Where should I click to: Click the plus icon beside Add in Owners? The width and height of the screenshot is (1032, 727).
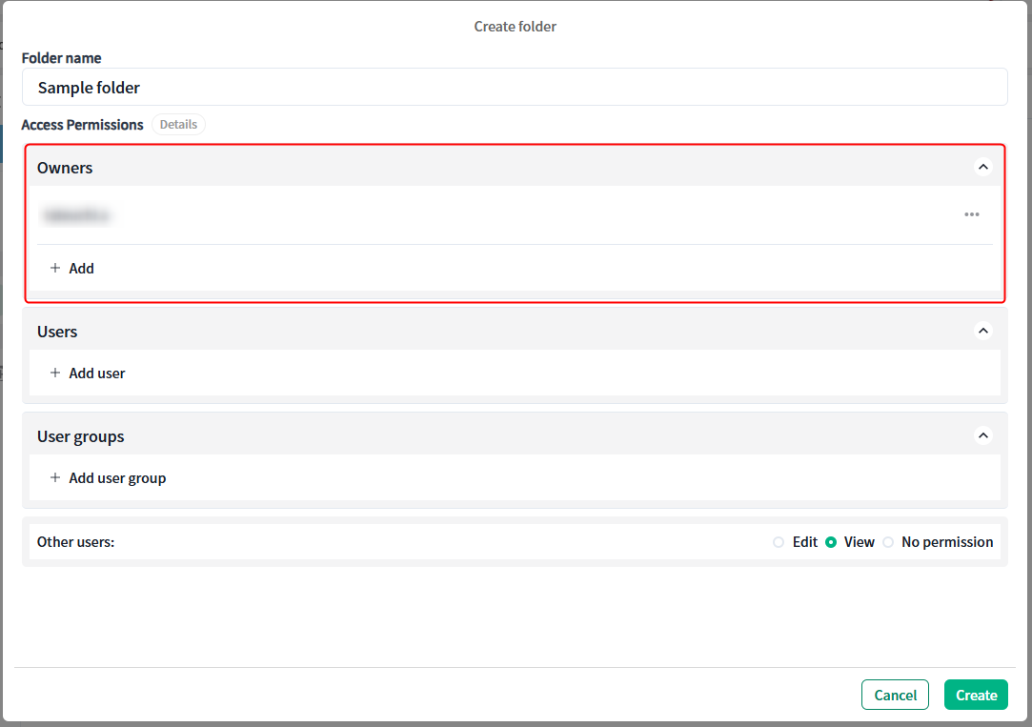tap(55, 268)
